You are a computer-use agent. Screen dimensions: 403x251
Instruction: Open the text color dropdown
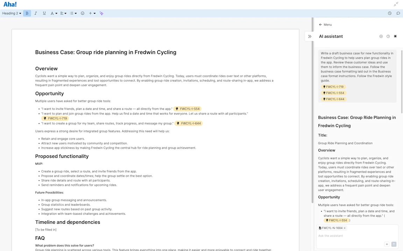[54, 13]
